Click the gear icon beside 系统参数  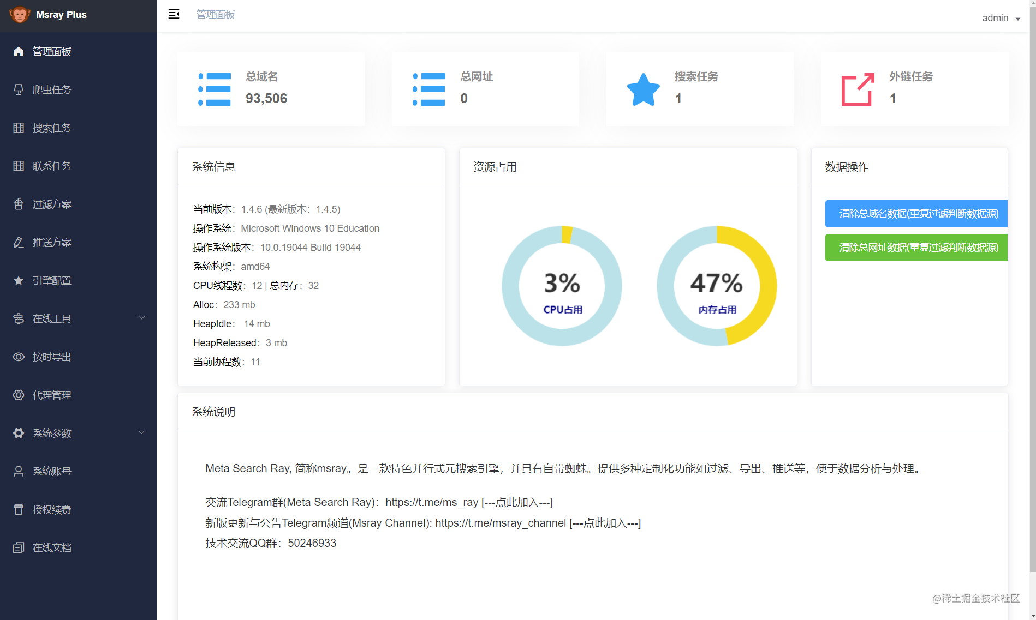pos(19,433)
